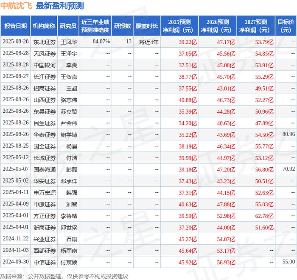Click the 84.07% accuracy value
This screenshot has height=280, width=297.
tap(101, 41)
